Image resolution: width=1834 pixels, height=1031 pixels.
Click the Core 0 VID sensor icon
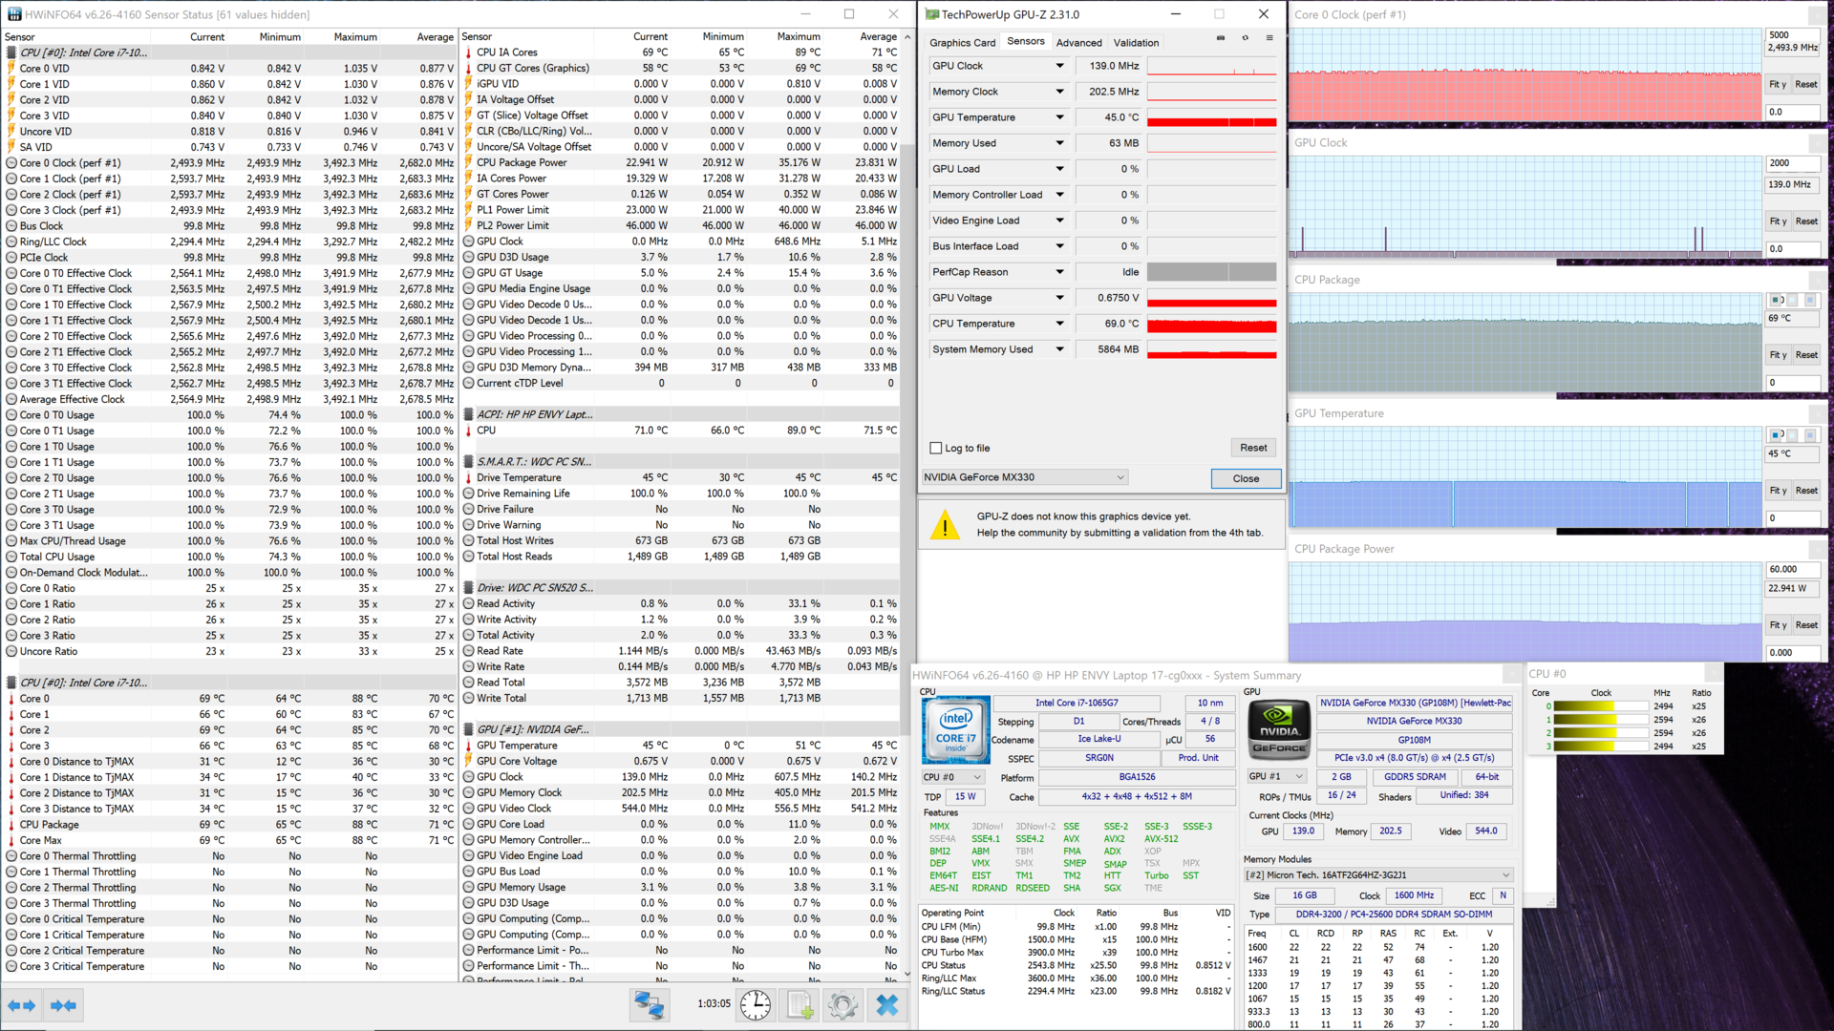pos(11,69)
